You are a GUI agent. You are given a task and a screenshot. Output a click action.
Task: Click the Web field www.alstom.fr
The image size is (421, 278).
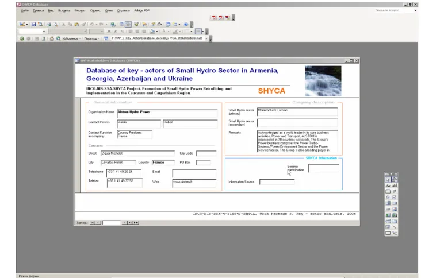coord(194,183)
